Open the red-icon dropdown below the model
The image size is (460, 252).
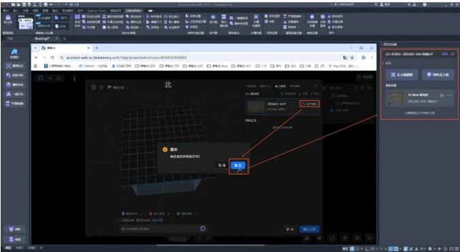click(159, 214)
